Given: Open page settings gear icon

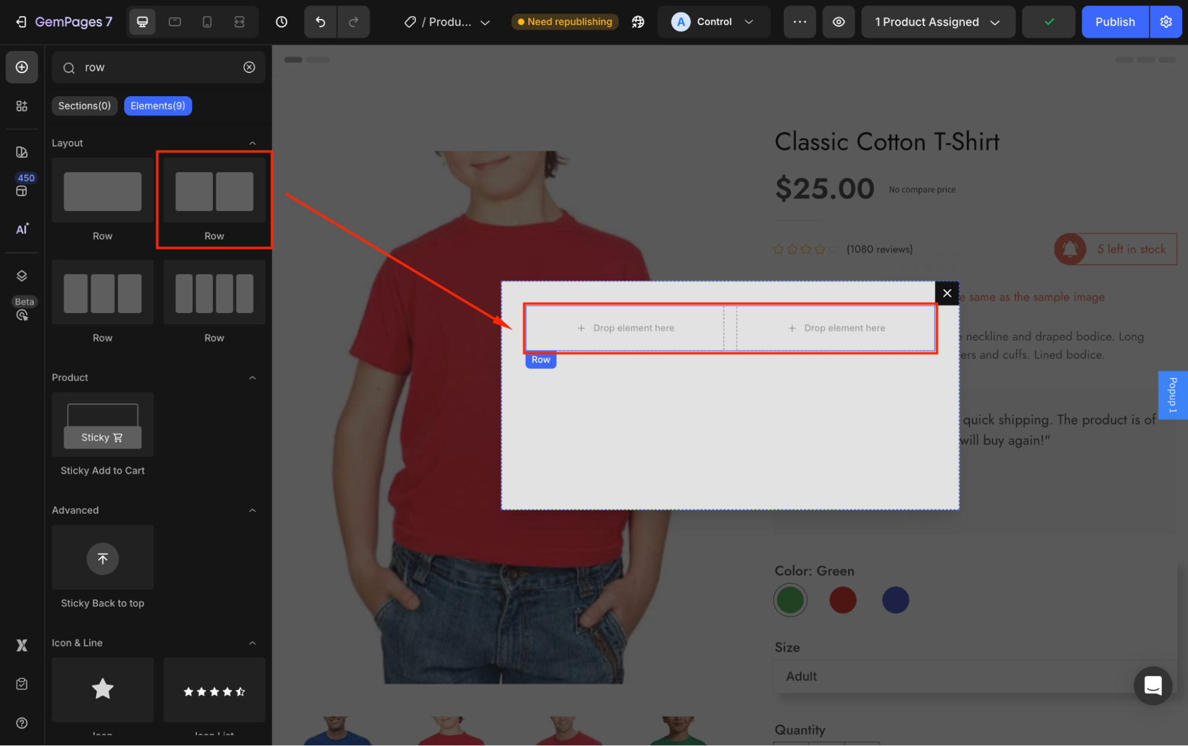Looking at the screenshot, I should coord(1165,22).
